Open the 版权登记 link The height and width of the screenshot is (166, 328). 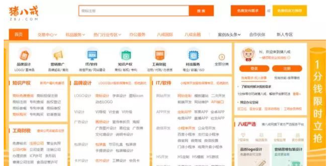54,102
